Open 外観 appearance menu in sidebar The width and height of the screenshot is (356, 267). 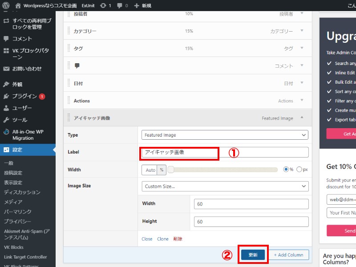click(17, 84)
